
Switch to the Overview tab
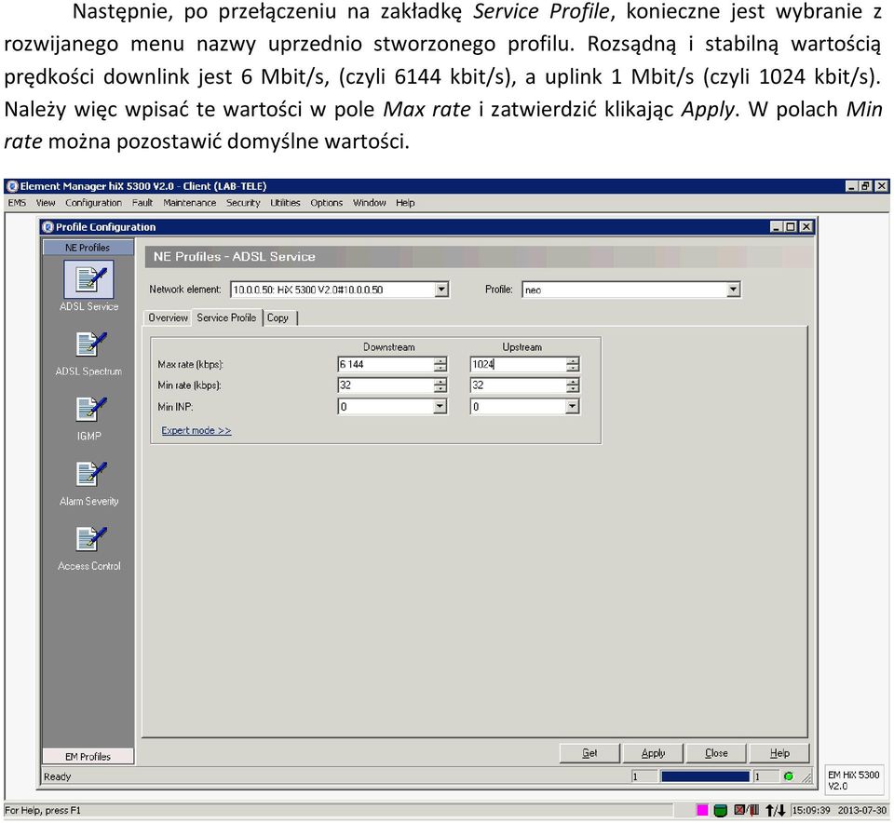click(168, 318)
